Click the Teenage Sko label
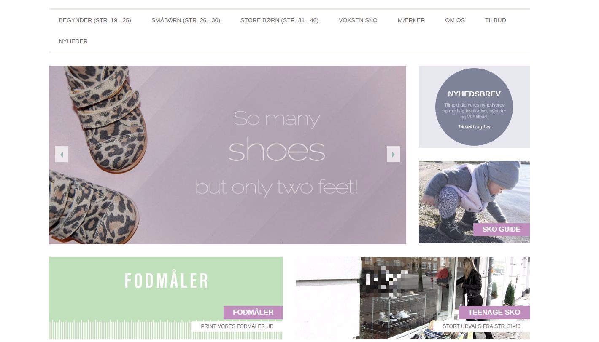 coord(494,313)
